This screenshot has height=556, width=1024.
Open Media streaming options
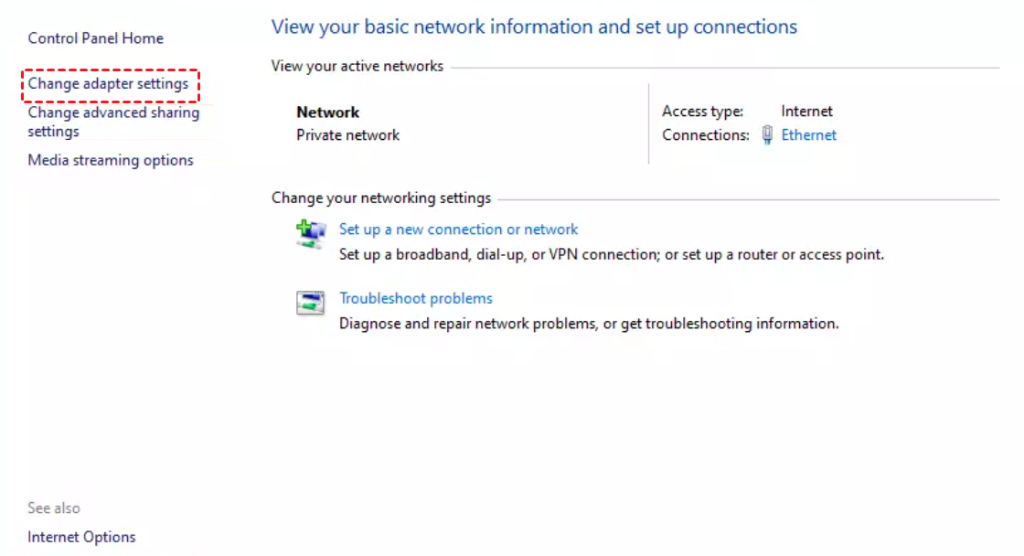click(x=111, y=160)
